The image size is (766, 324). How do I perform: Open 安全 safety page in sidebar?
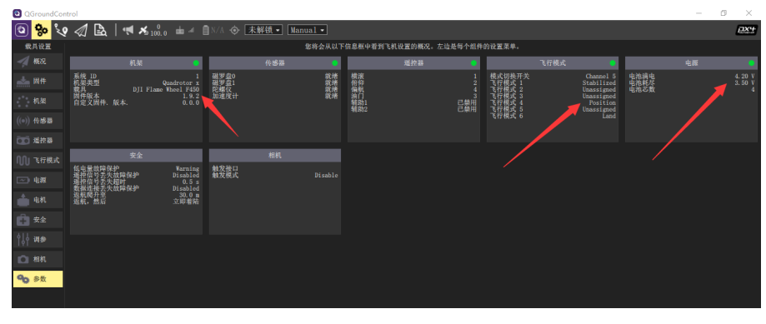click(x=38, y=220)
